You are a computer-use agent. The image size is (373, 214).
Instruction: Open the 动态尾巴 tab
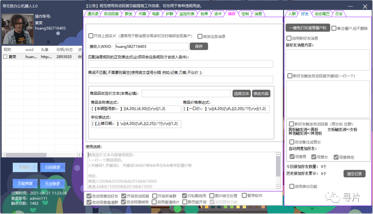coord(322,14)
